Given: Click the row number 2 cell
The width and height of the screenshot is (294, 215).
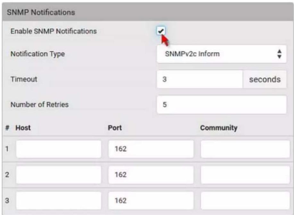Looking at the screenshot, I should pyautogui.click(x=7, y=175).
